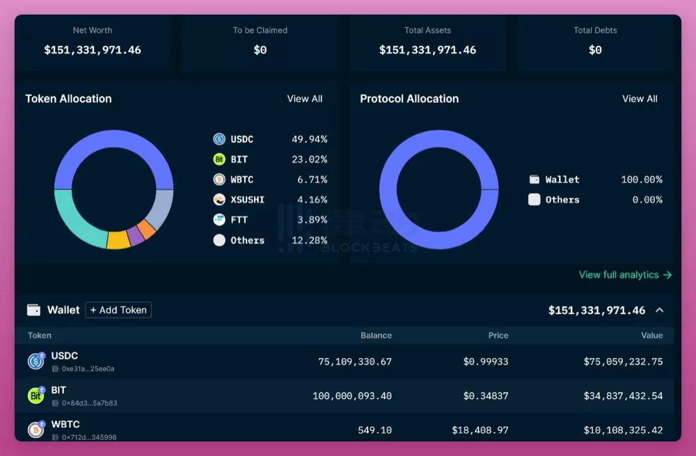Click the WBTC 6.71% percentage
Viewport: 696px width, 456px height.
[312, 179]
